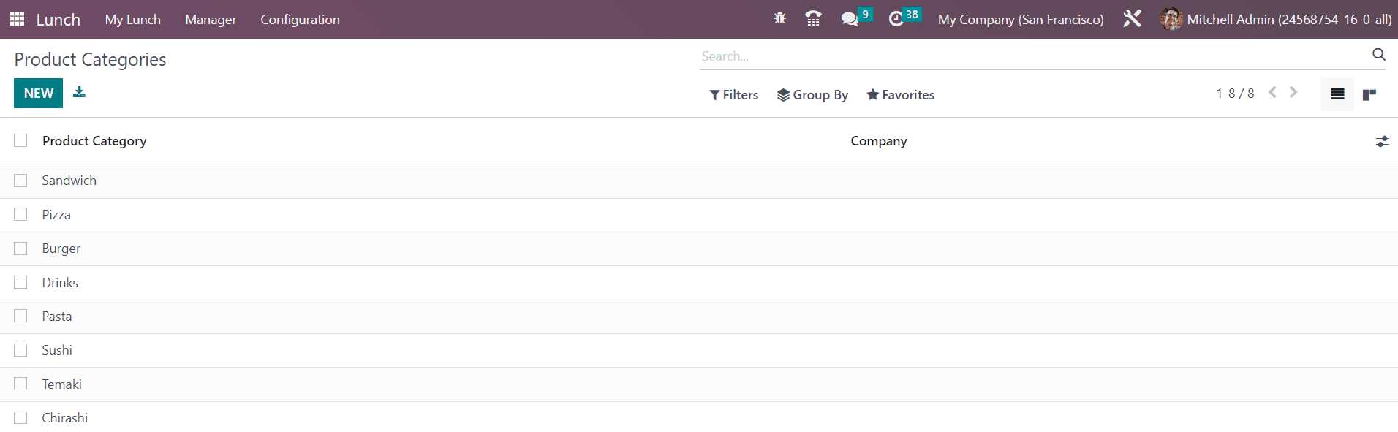
Task: Click the search magnifier icon
Action: point(1379,55)
